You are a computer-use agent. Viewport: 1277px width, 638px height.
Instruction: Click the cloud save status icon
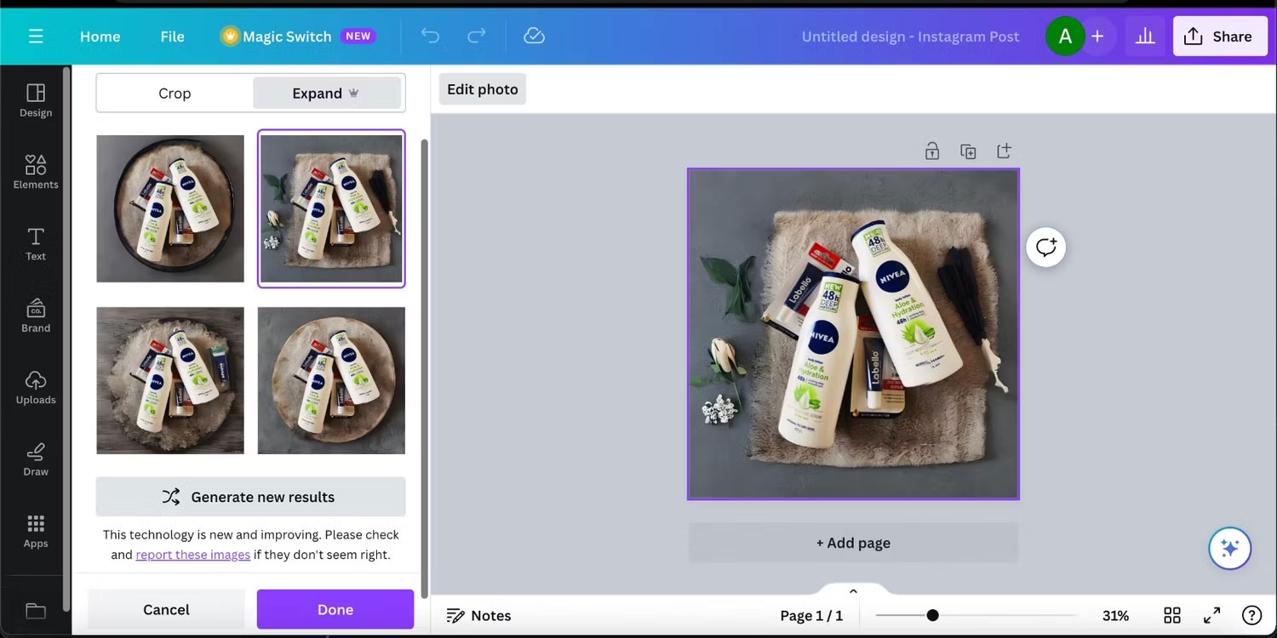pyautogui.click(x=534, y=36)
